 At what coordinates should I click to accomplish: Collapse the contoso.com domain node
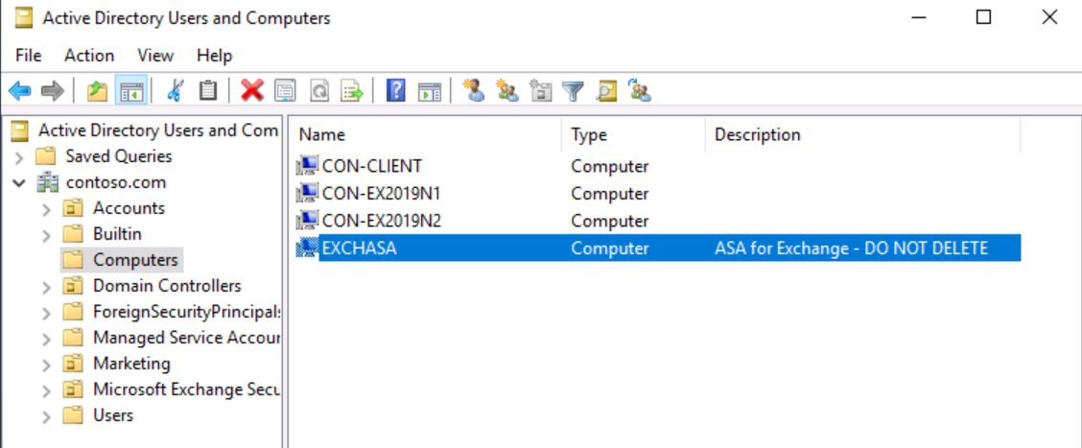click(x=19, y=183)
